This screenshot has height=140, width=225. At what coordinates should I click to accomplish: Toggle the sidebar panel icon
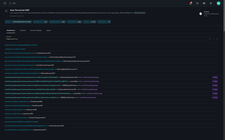5,3
